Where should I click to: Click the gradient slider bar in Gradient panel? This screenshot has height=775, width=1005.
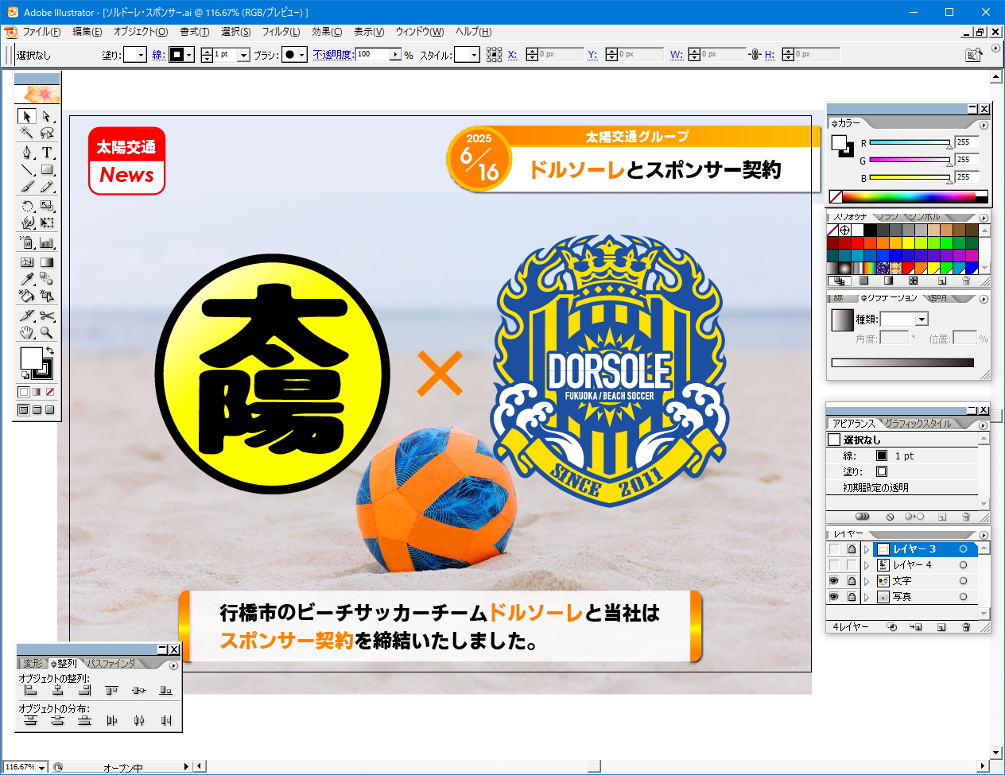point(902,362)
